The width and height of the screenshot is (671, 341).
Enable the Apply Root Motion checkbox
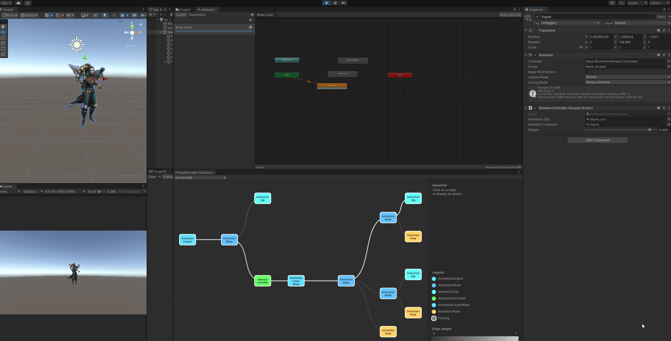[x=587, y=72]
